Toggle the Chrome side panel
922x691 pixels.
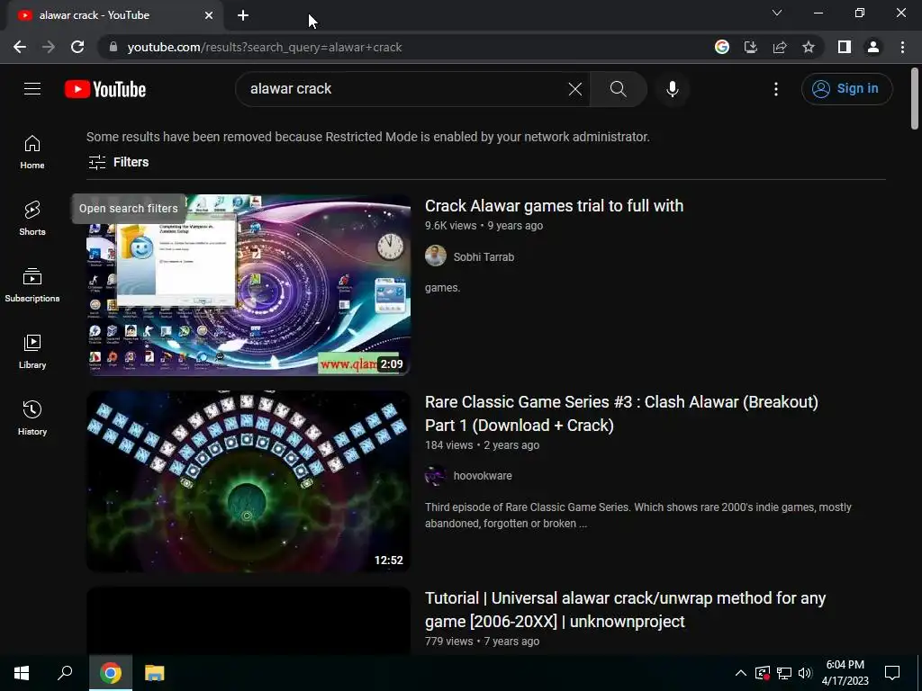tap(845, 47)
